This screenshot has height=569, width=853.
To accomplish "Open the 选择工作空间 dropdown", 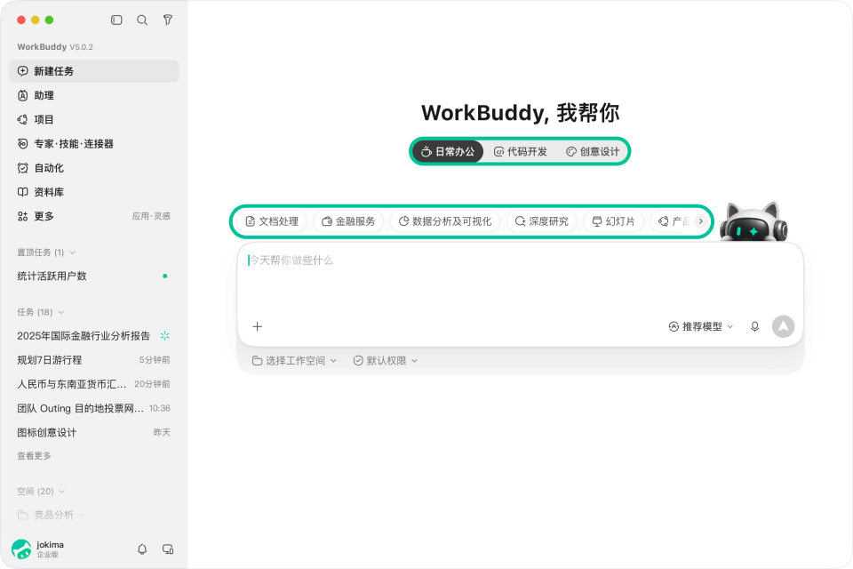I will point(294,361).
